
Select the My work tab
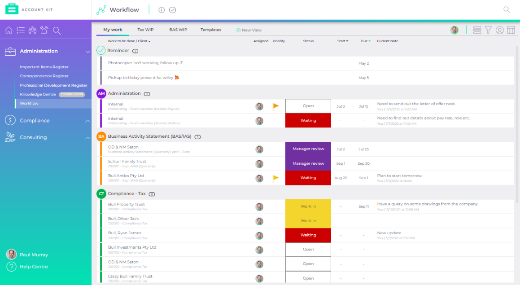(x=113, y=30)
